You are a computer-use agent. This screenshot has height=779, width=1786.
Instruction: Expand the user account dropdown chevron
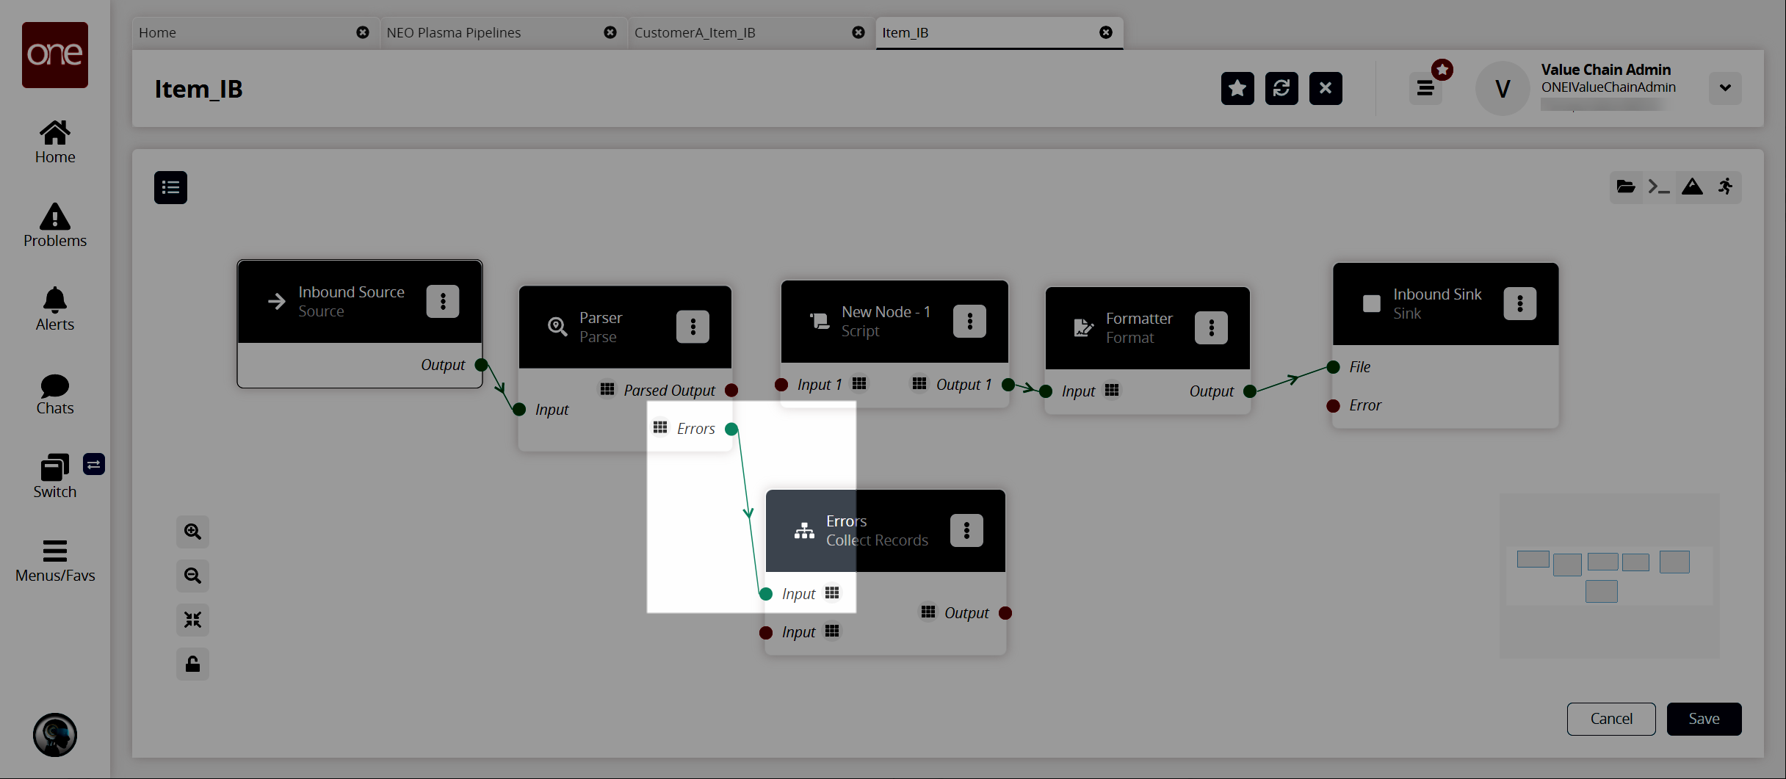[1725, 88]
